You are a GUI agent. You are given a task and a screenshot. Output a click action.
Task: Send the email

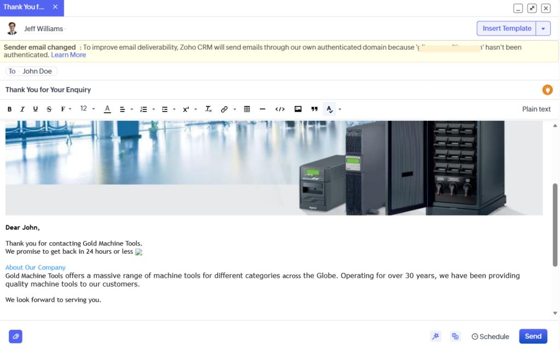(533, 336)
